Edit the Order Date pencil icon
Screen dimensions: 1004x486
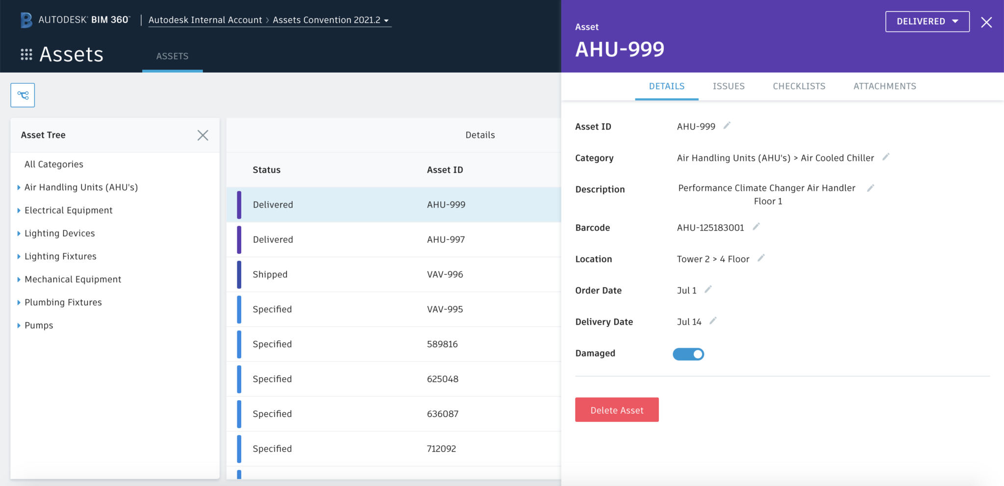[709, 289]
